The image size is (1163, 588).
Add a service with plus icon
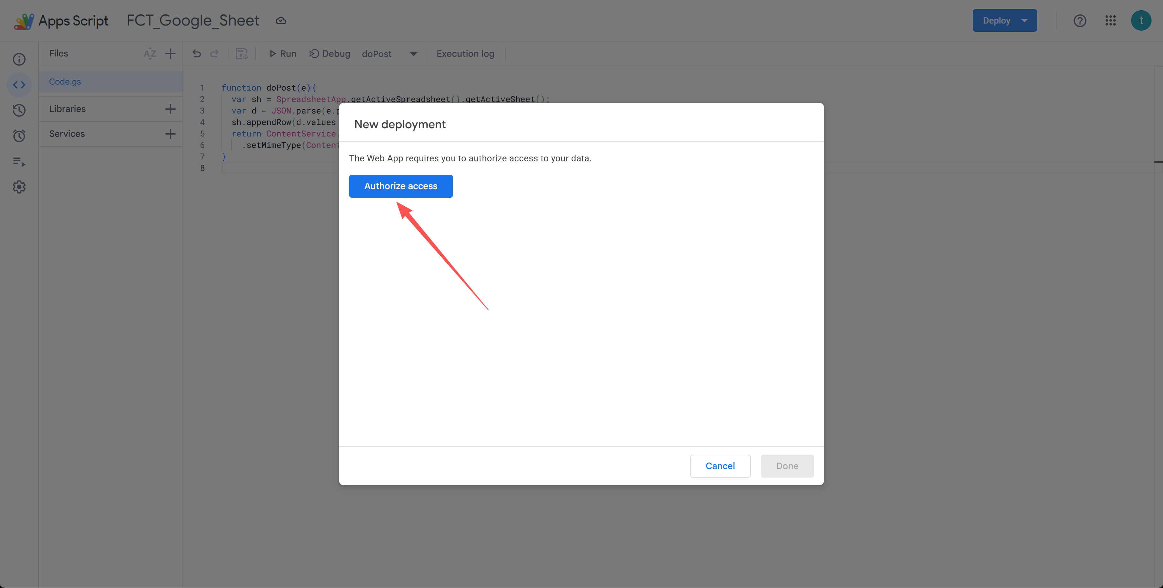coord(170,134)
